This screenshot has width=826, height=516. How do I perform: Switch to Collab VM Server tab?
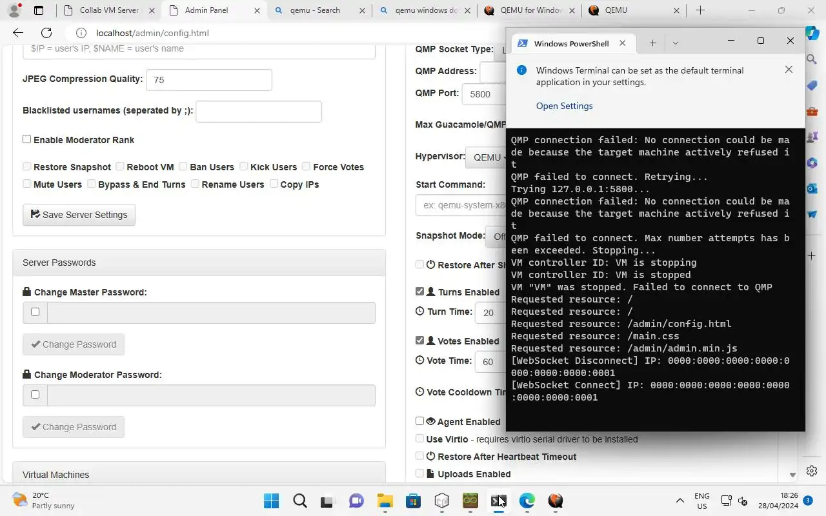[107, 10]
